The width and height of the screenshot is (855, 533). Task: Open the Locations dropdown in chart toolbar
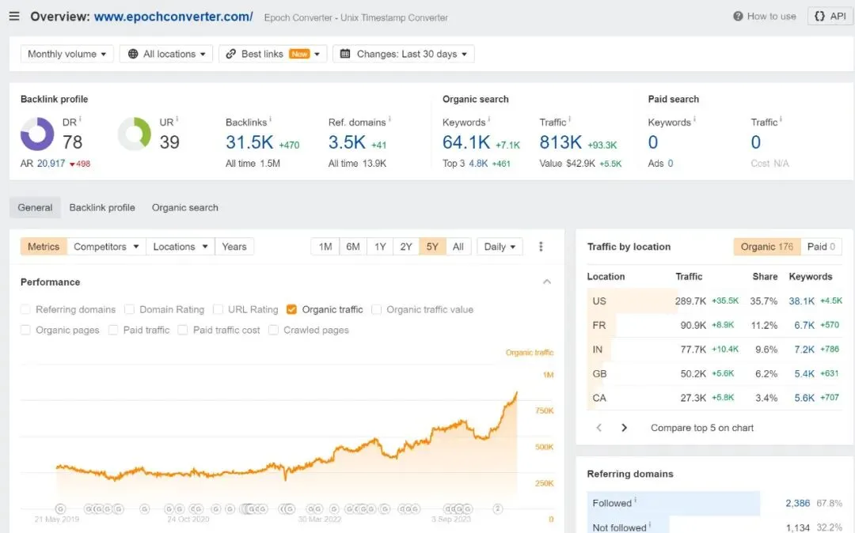tap(180, 247)
